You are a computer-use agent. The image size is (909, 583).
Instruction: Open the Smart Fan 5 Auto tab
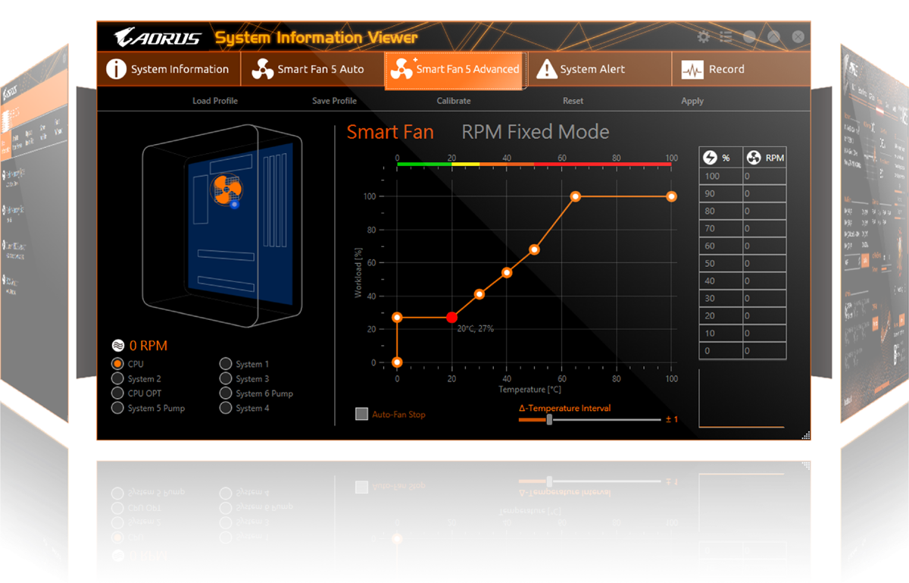[312, 70]
